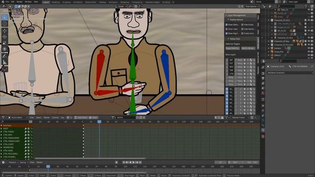Open the Action Editor mode dropdown
The height and width of the screenshot is (177, 315).
[18, 118]
